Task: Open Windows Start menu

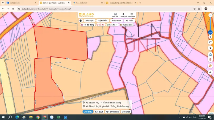Action: [3, 117]
